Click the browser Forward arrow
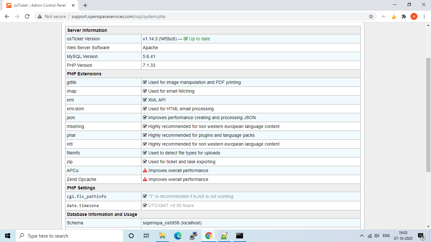431x242 pixels. point(17,16)
